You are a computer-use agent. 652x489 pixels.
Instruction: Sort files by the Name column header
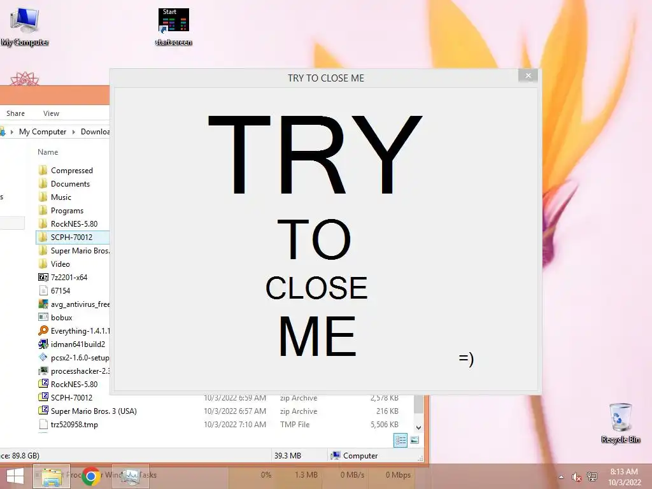(x=48, y=152)
